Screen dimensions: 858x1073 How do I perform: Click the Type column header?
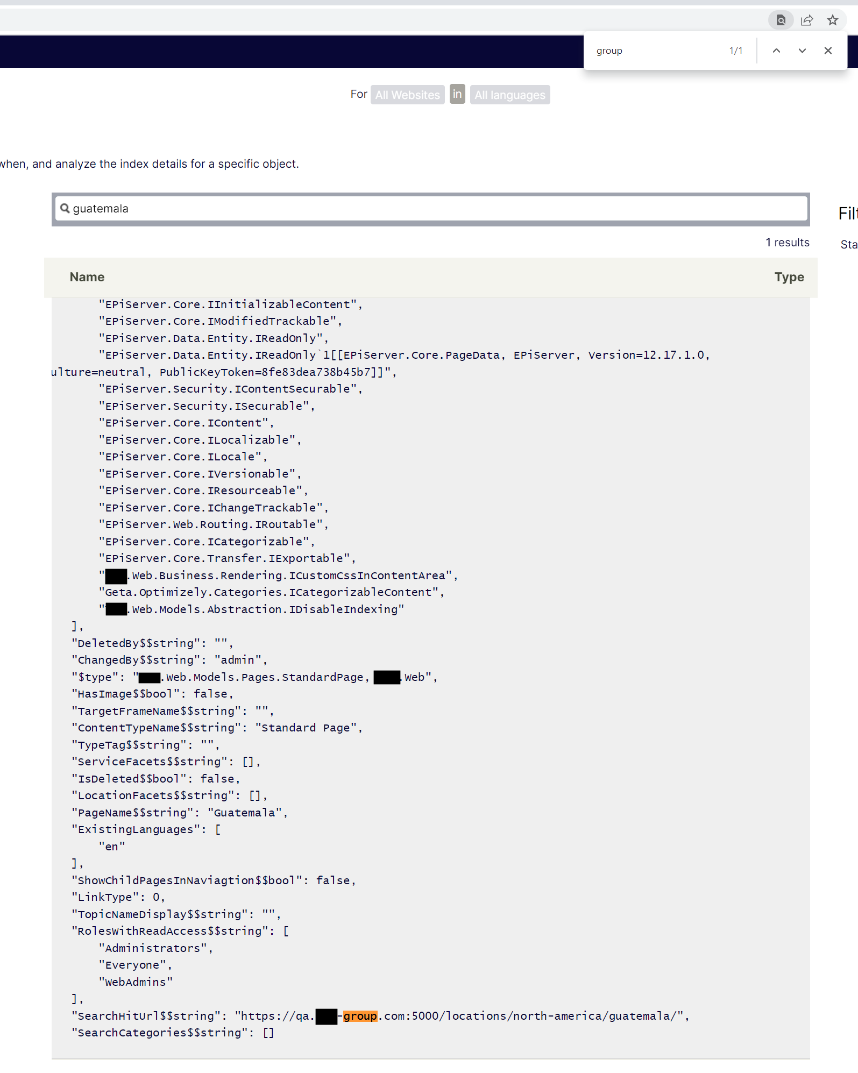(789, 277)
